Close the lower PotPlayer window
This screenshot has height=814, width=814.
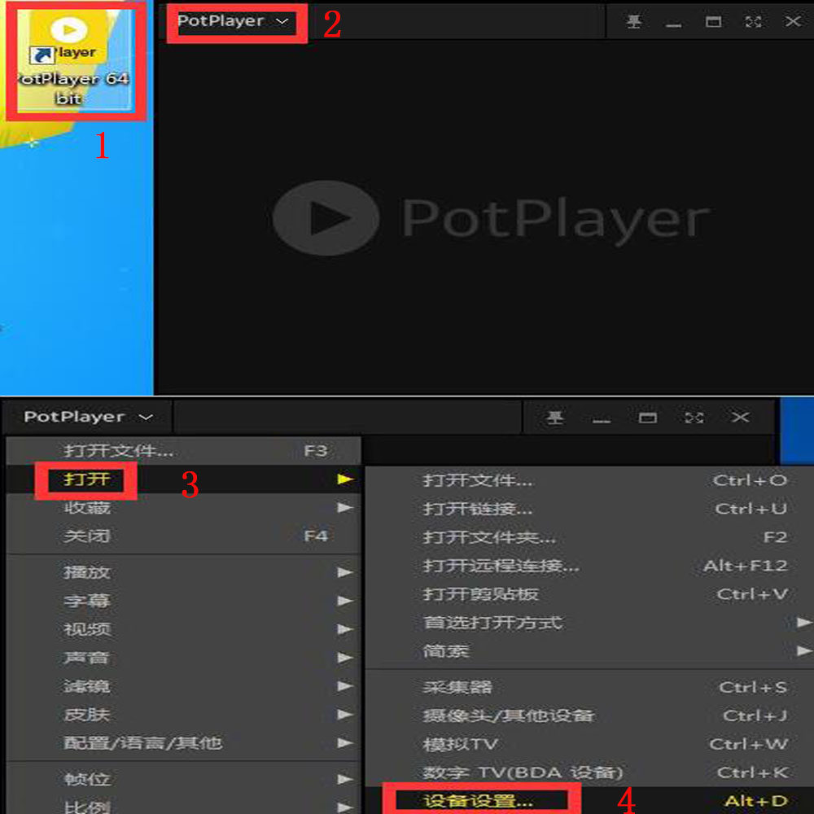point(740,417)
